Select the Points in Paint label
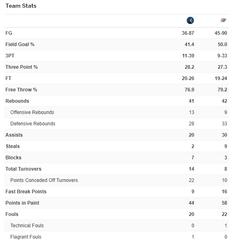Image resolution: width=233 pixels, height=241 pixels. point(22,203)
